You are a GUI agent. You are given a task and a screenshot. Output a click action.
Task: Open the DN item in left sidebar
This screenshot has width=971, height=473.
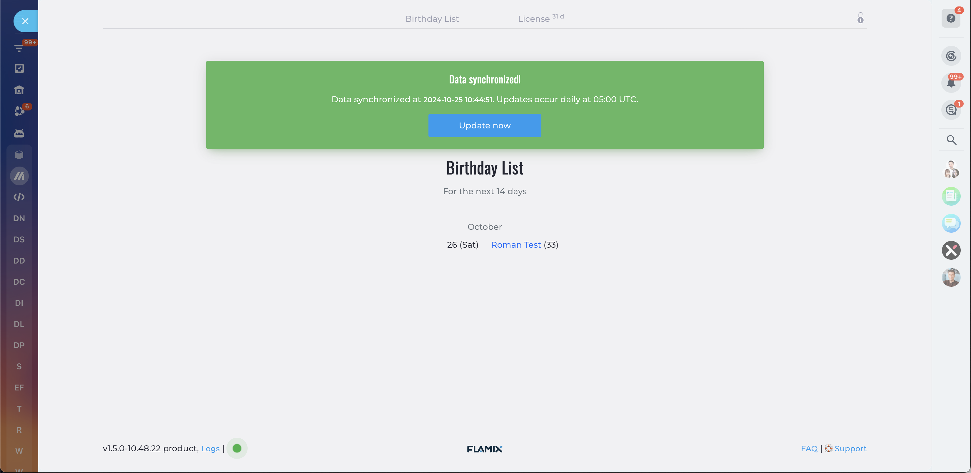(19, 218)
